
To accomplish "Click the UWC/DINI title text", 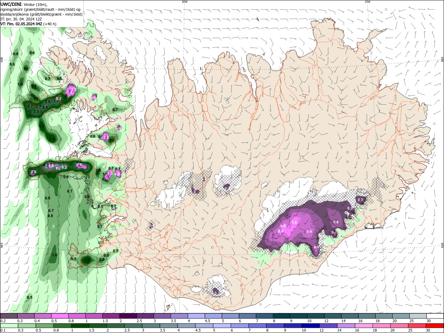I will coord(10,4).
